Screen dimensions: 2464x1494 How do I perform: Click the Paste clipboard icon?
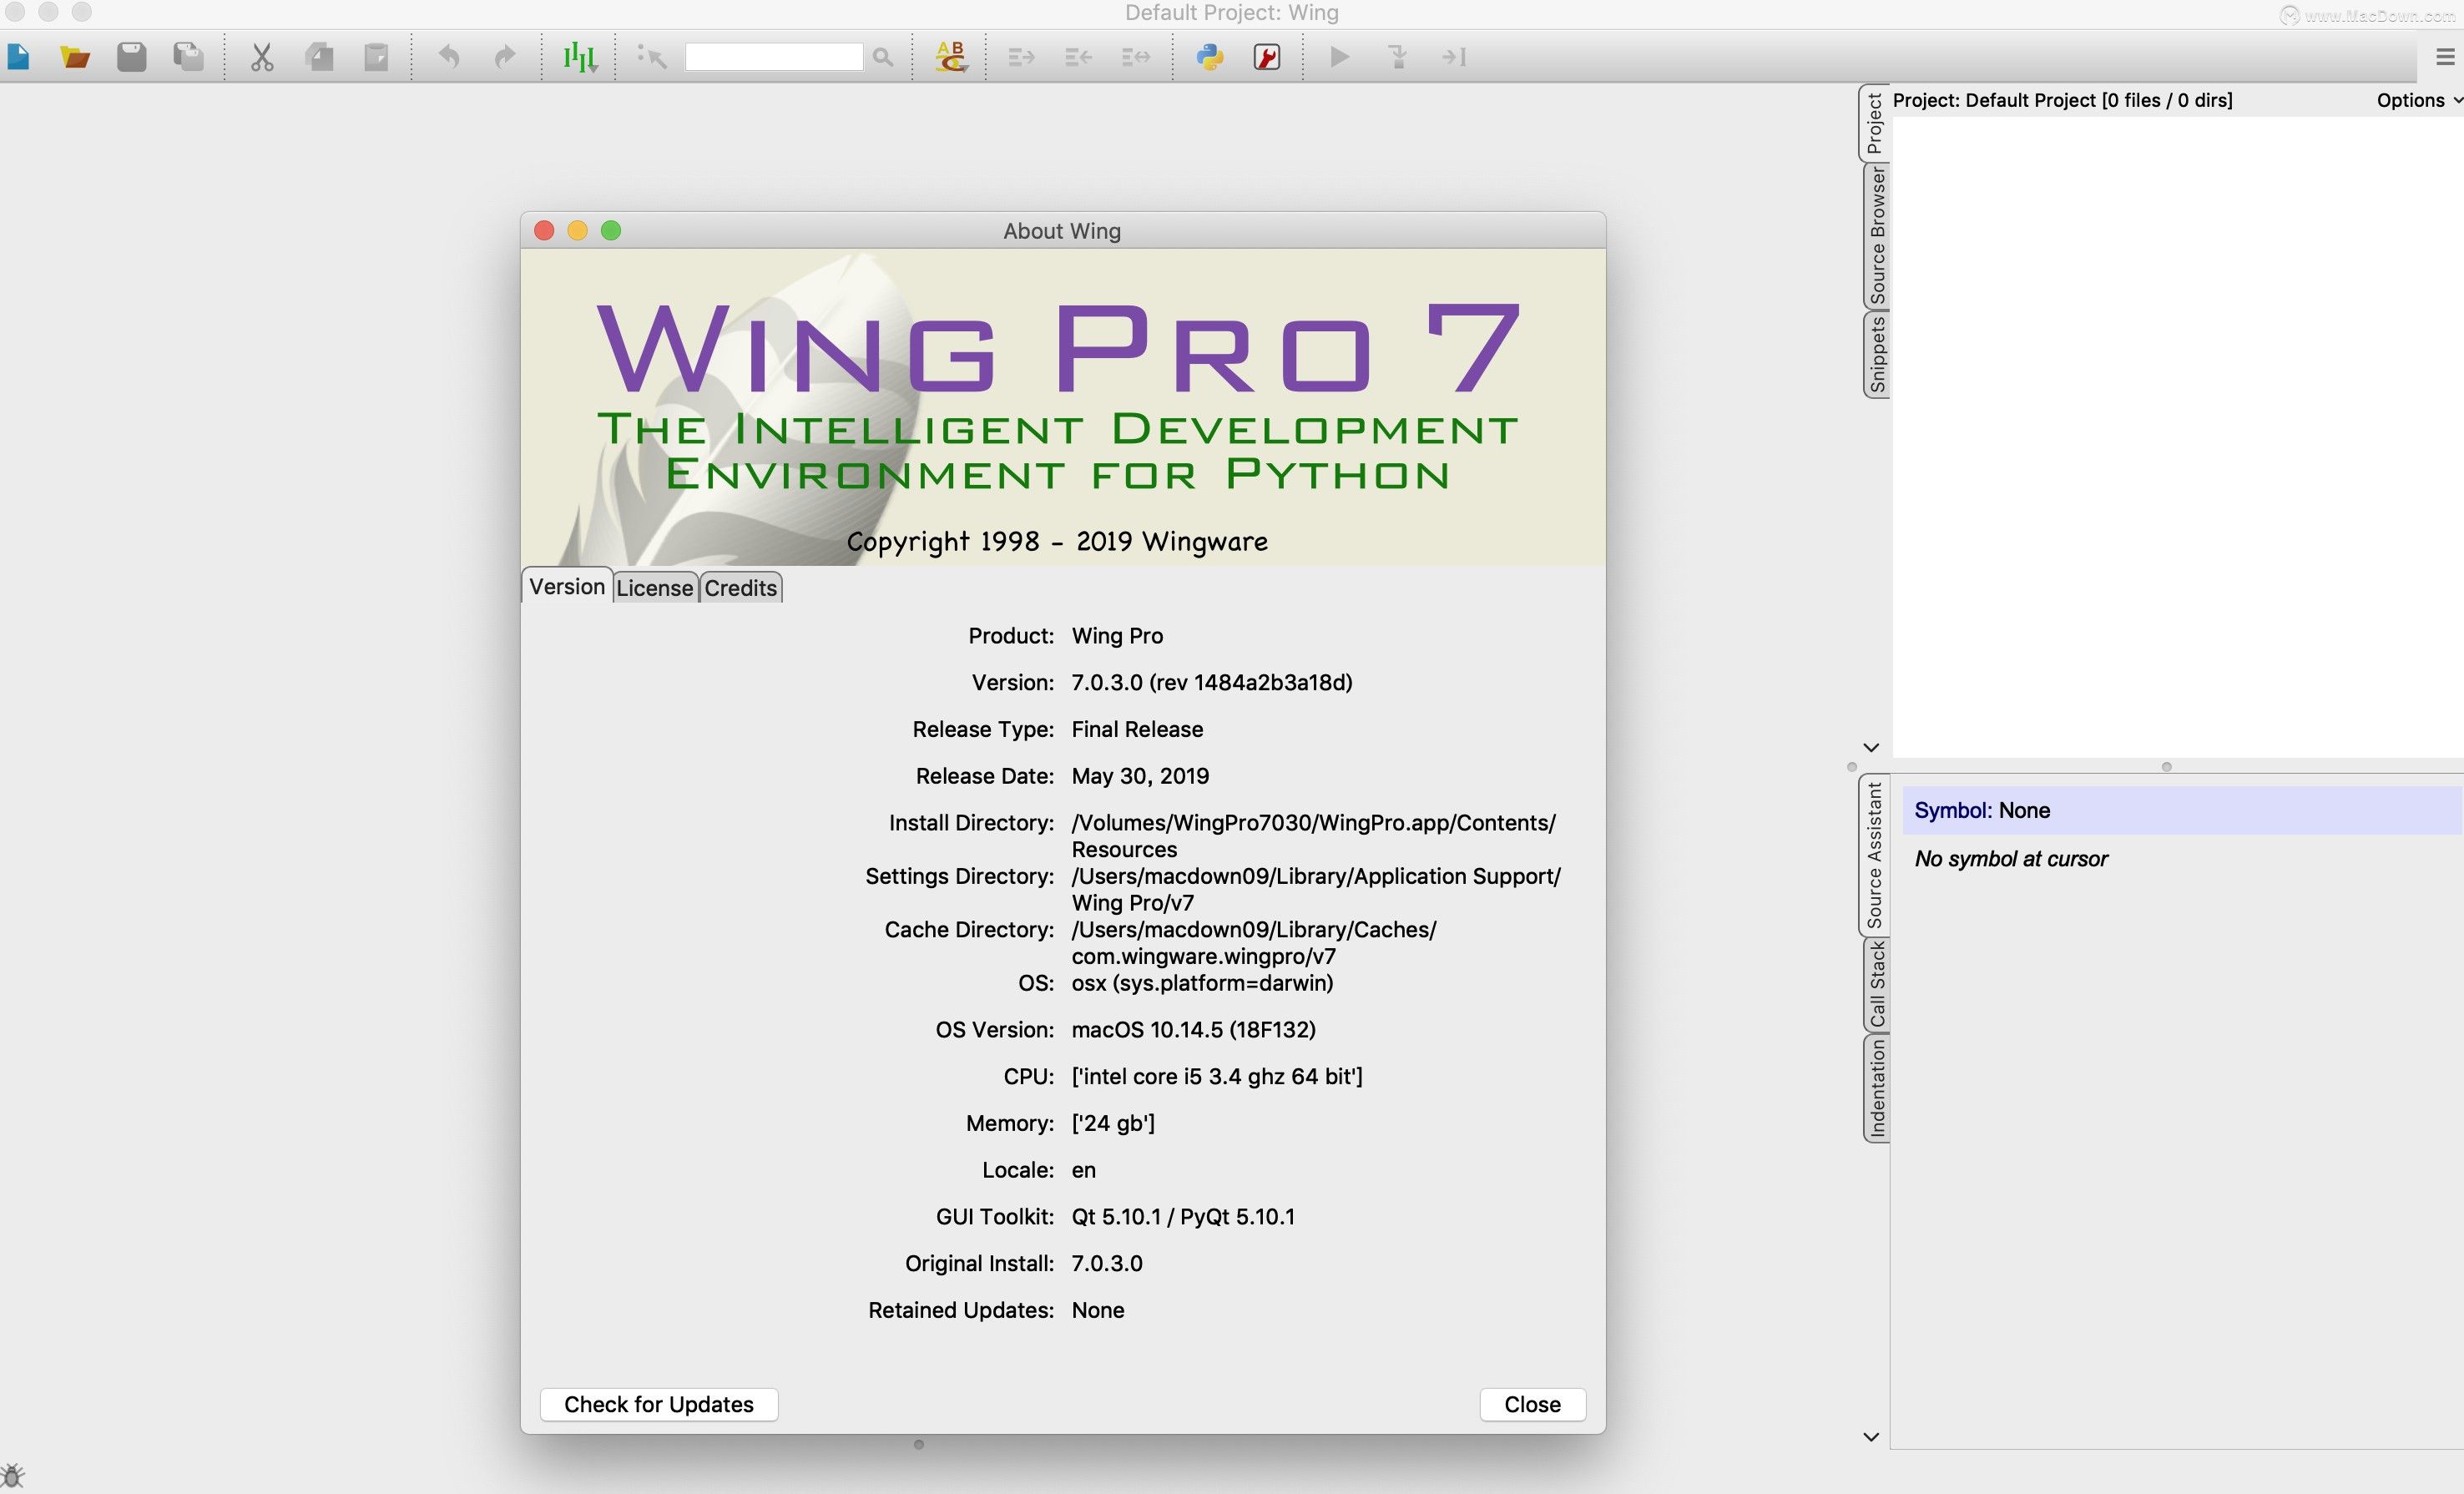click(x=376, y=57)
